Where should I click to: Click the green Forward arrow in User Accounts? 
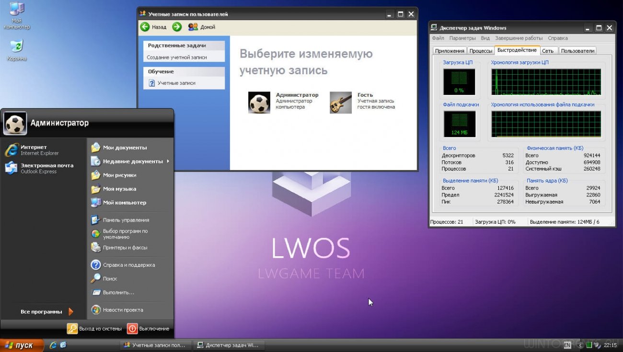(x=177, y=27)
